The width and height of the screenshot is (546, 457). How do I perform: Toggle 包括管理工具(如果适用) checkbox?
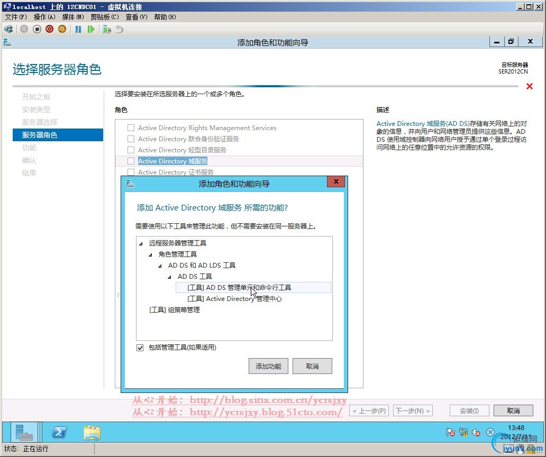140,348
